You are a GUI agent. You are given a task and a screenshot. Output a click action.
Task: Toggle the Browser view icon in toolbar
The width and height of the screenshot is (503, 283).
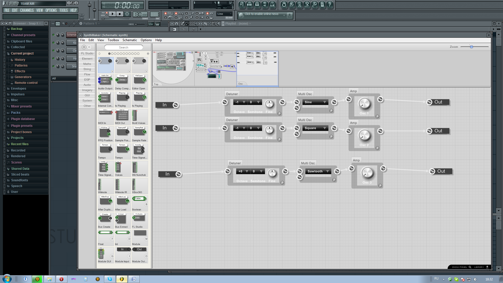[265, 5]
